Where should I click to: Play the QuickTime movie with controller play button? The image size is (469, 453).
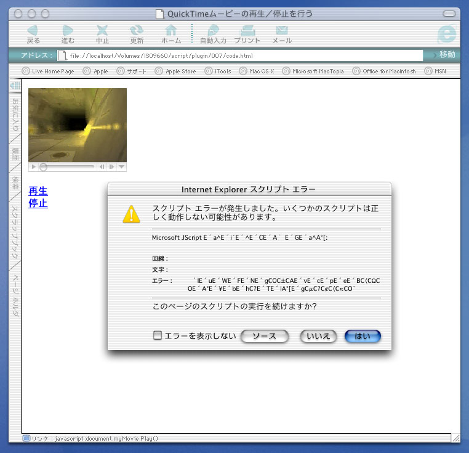click(33, 167)
